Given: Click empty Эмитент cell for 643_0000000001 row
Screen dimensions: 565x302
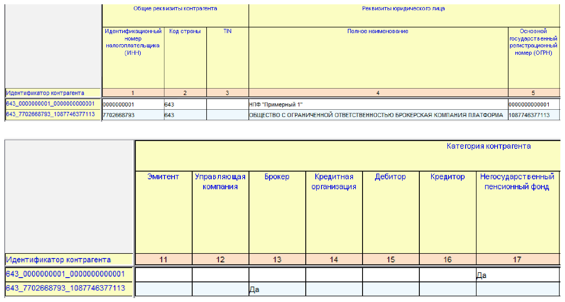Looking at the screenshot, I should (x=164, y=275).
